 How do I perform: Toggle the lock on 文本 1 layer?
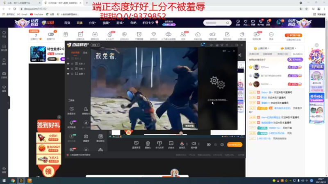coord(72,69)
